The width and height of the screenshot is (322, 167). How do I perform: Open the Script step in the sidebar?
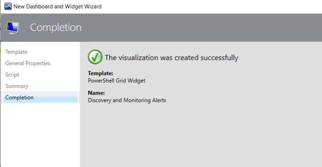point(12,75)
